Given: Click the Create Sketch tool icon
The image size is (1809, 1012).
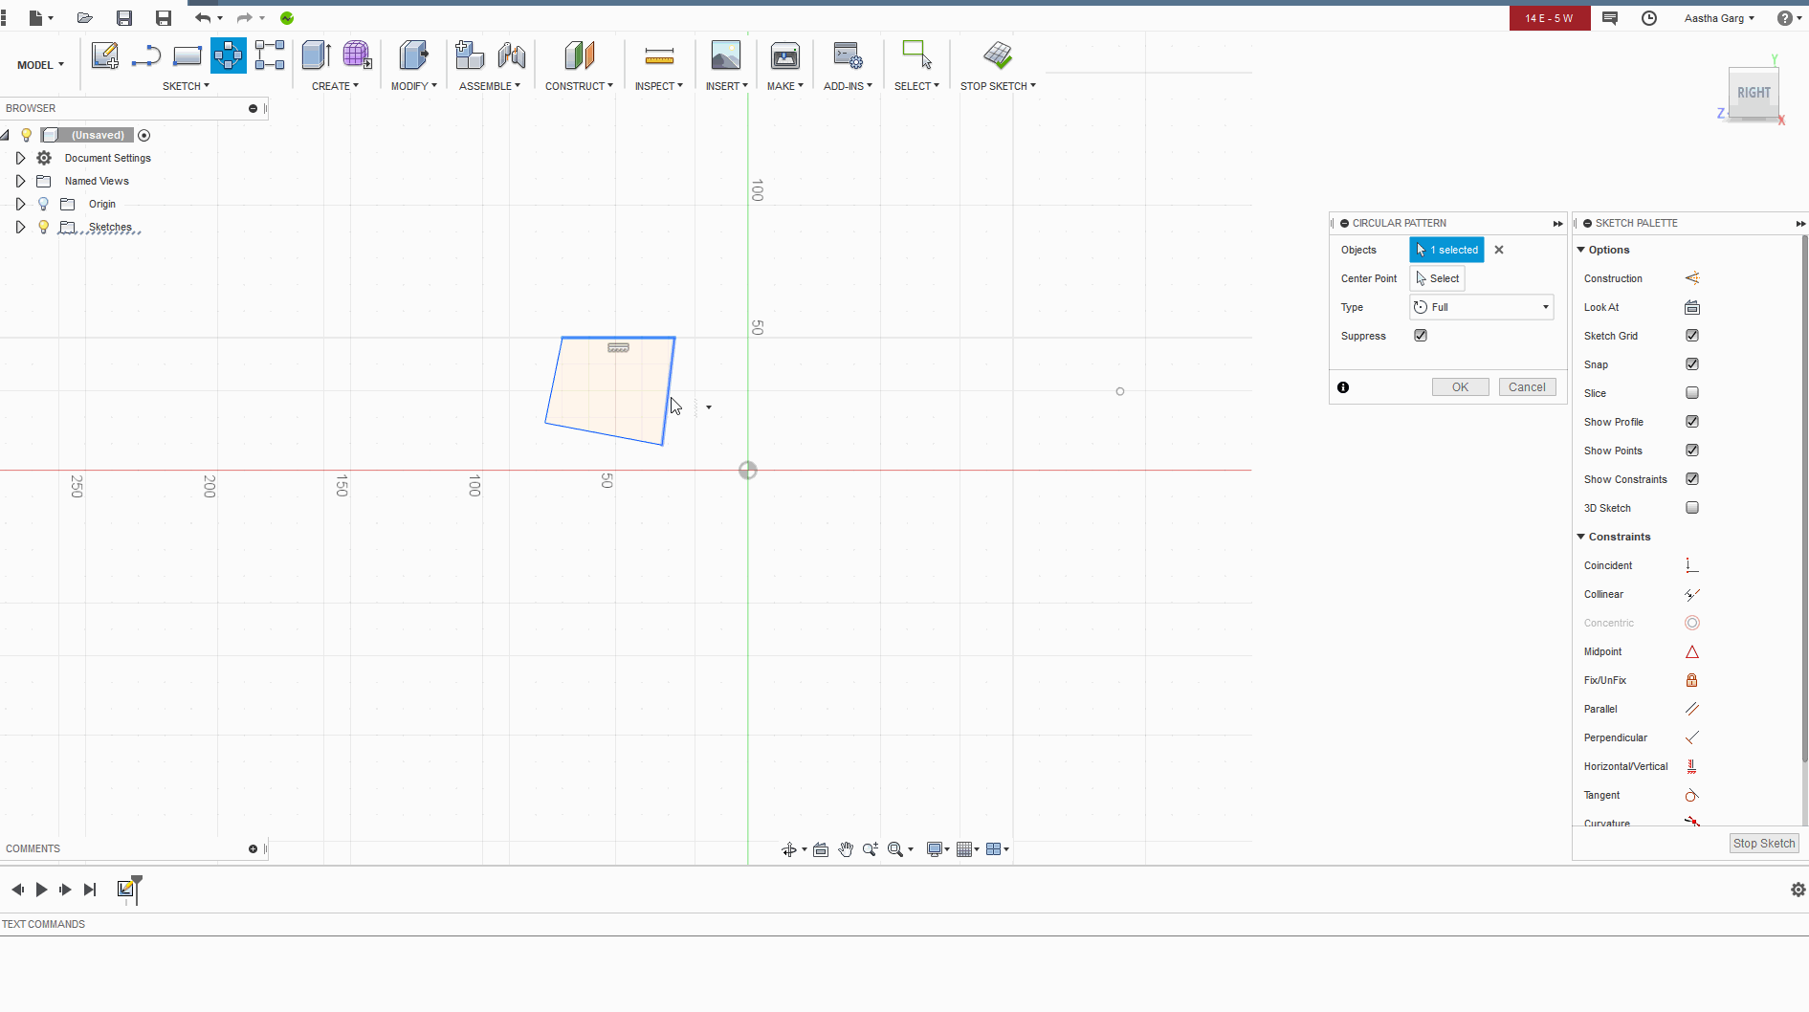Looking at the screenshot, I should point(104,55).
